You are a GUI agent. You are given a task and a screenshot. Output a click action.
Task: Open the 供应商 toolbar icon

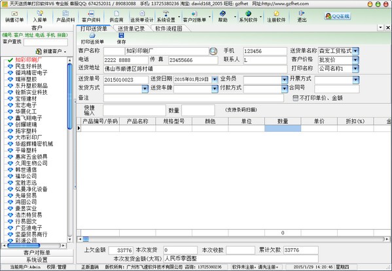[x=116, y=16]
